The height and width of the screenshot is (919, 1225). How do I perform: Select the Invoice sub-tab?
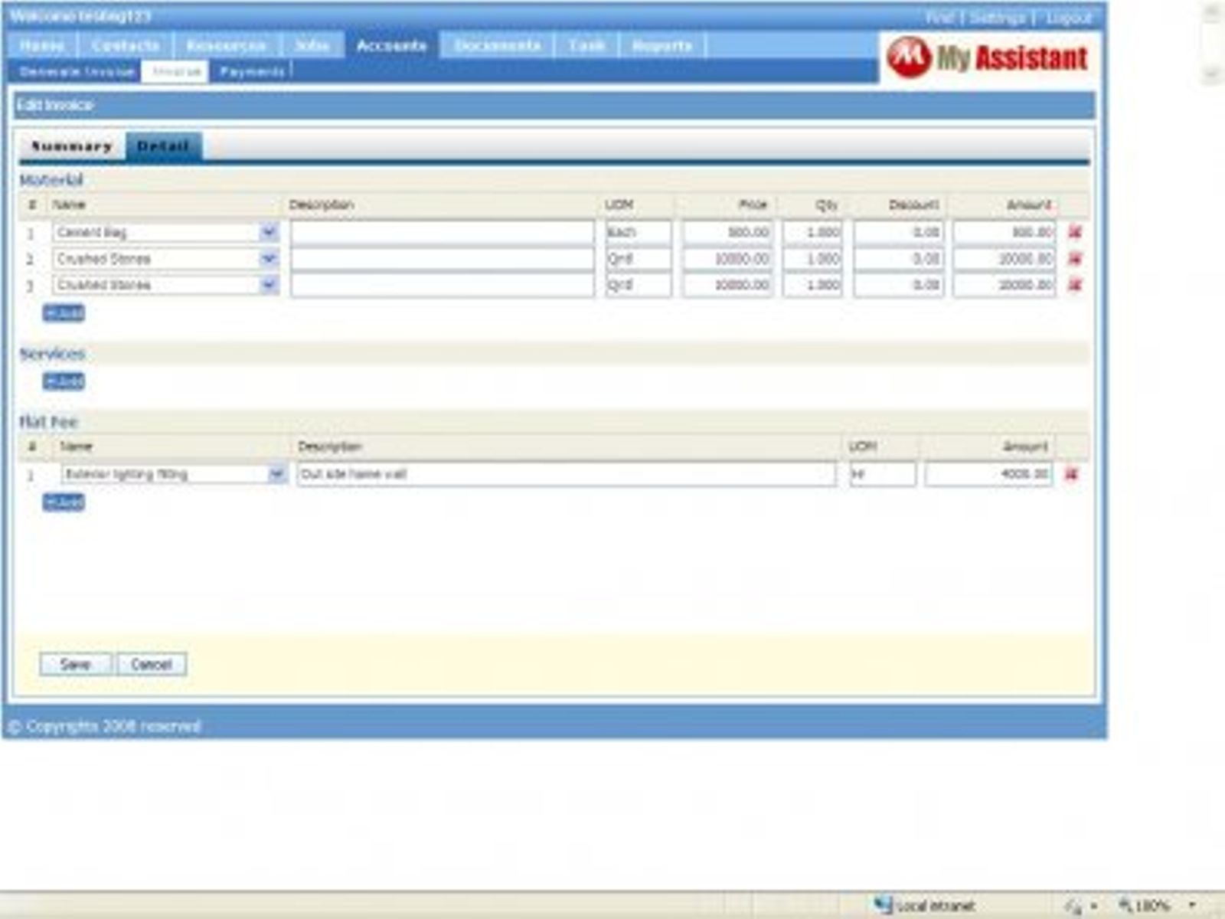point(176,72)
